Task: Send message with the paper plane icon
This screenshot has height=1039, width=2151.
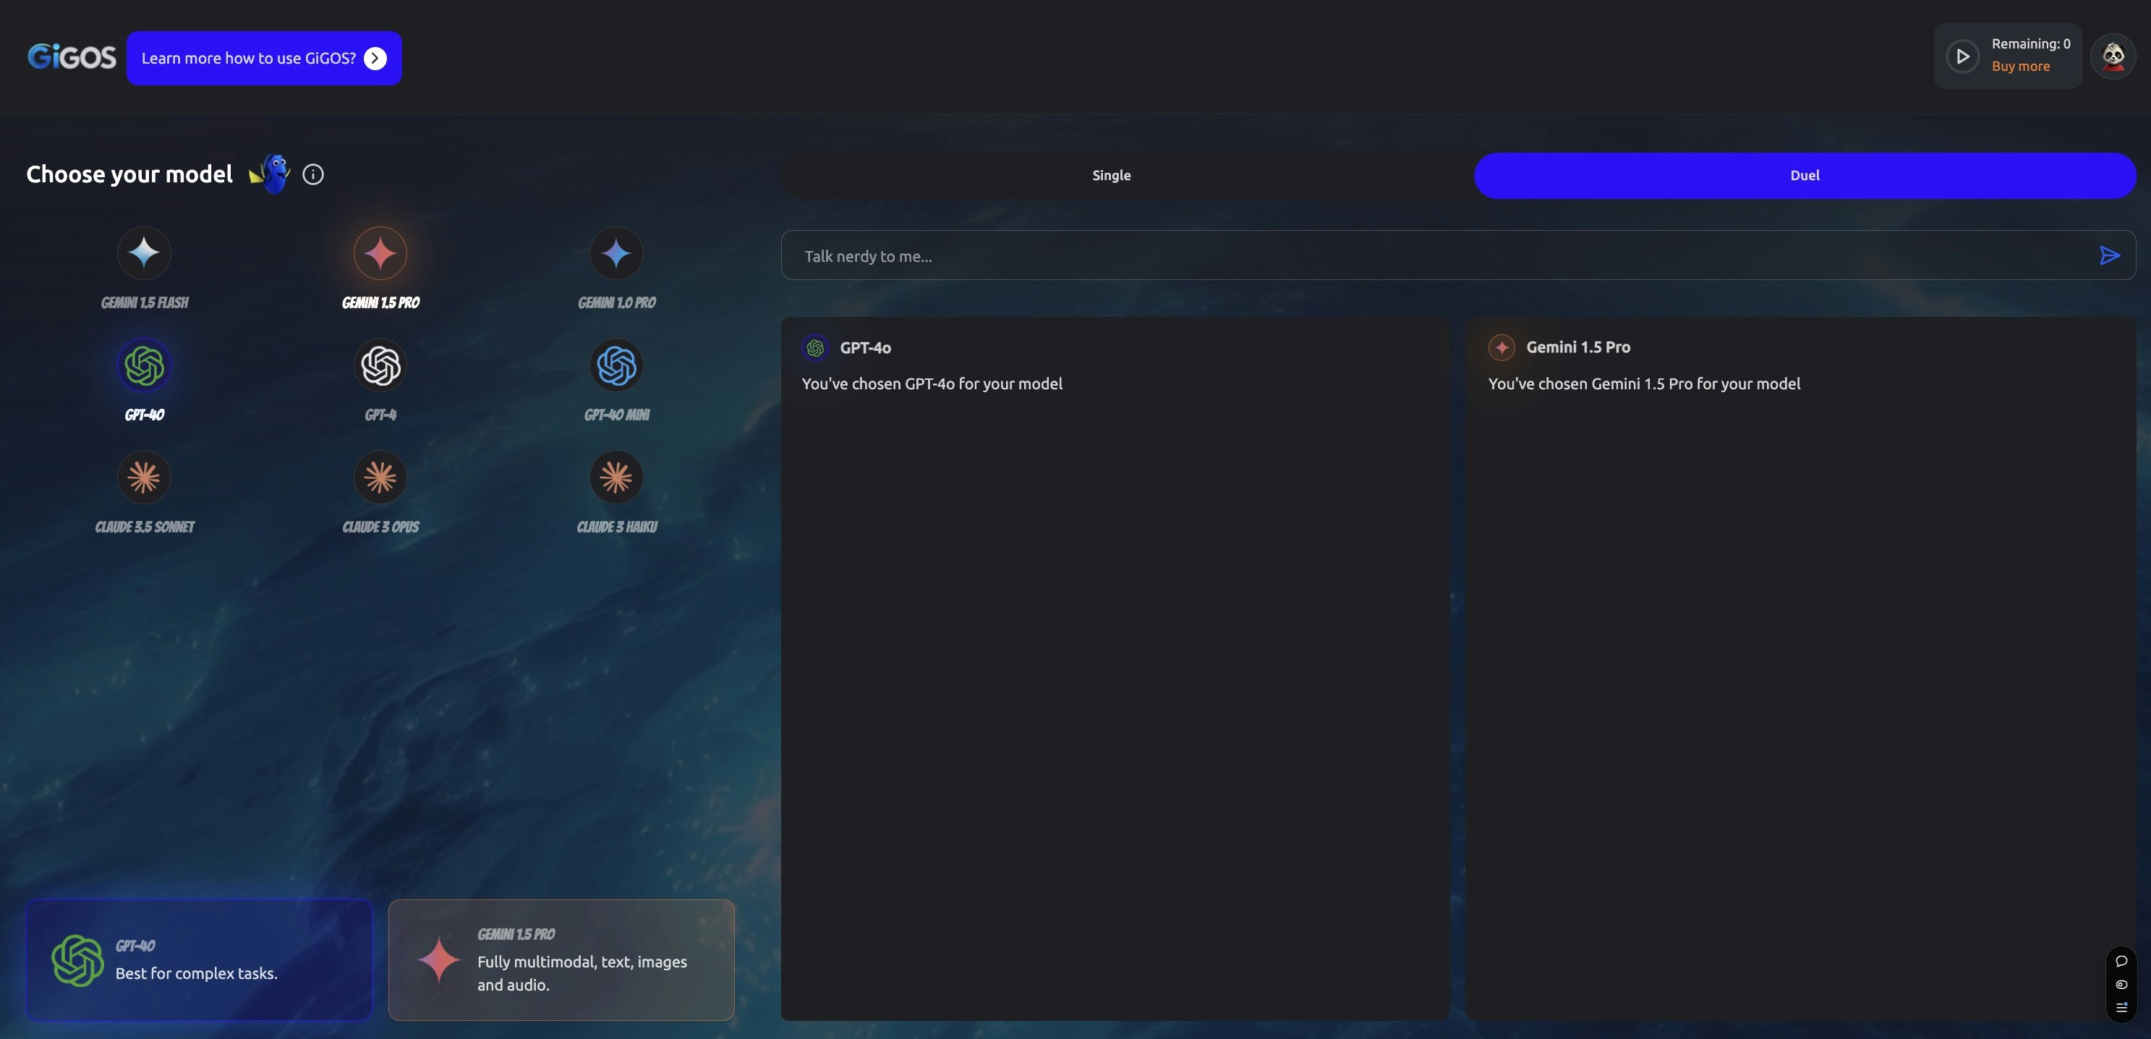Action: pyautogui.click(x=2109, y=255)
